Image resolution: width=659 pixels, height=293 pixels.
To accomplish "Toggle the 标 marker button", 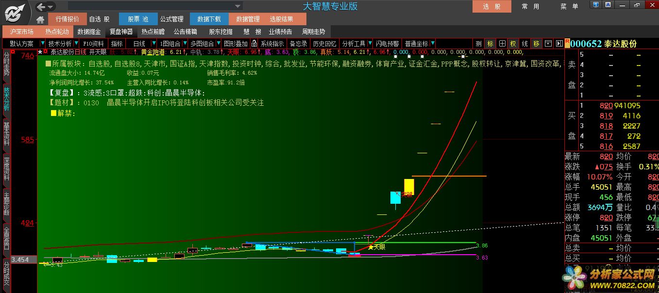I will click(x=490, y=44).
